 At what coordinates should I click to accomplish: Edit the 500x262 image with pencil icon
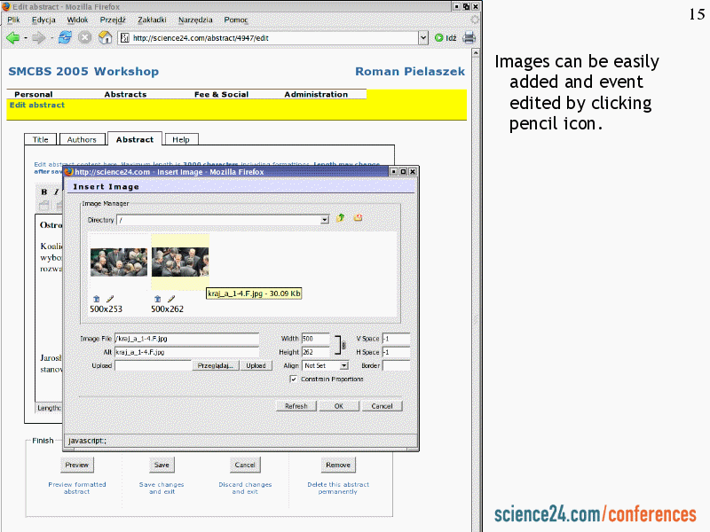pos(171,299)
